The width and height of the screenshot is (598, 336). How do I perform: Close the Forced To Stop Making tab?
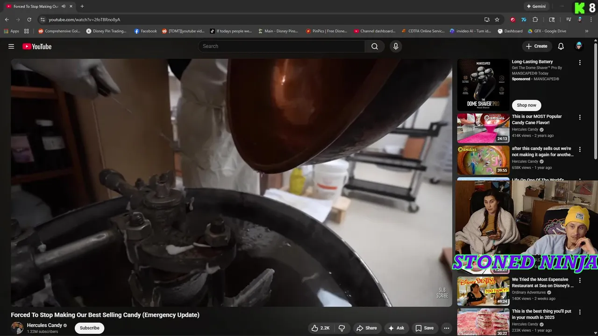(71, 7)
